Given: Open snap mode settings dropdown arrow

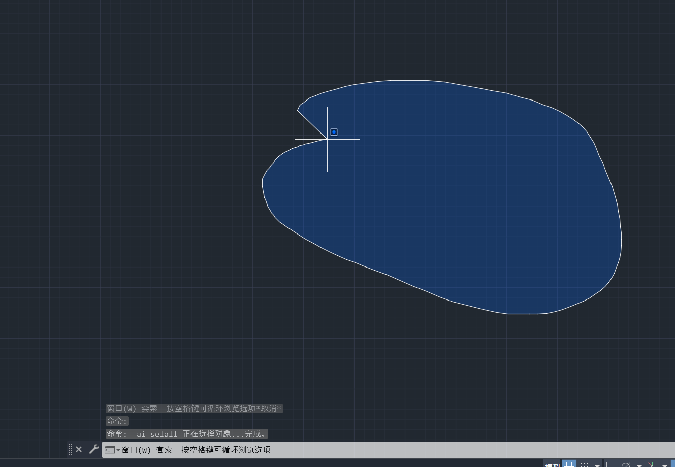Looking at the screenshot, I should point(597,465).
